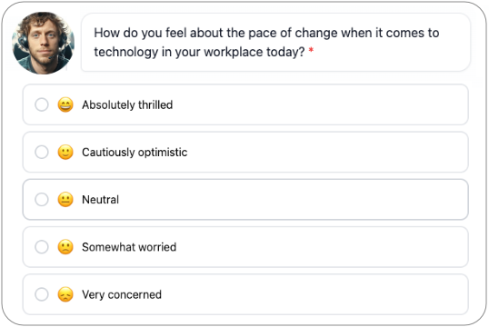Choose the Neutral radio button

coord(42,200)
